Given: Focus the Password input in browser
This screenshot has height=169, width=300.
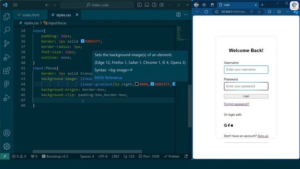Looking at the screenshot, I should pyautogui.click(x=246, y=86).
